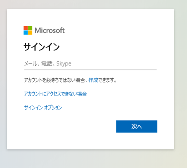The height and width of the screenshot is (168, 187).
Task: Click the blue square in Microsoft logo
Action: pos(25,33)
